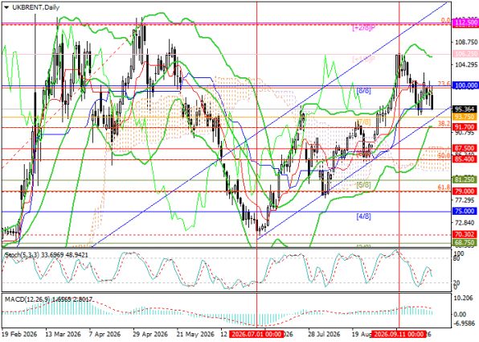Click the 28 Jul 2026 date label
This screenshot has width=479, height=342.
(324, 334)
